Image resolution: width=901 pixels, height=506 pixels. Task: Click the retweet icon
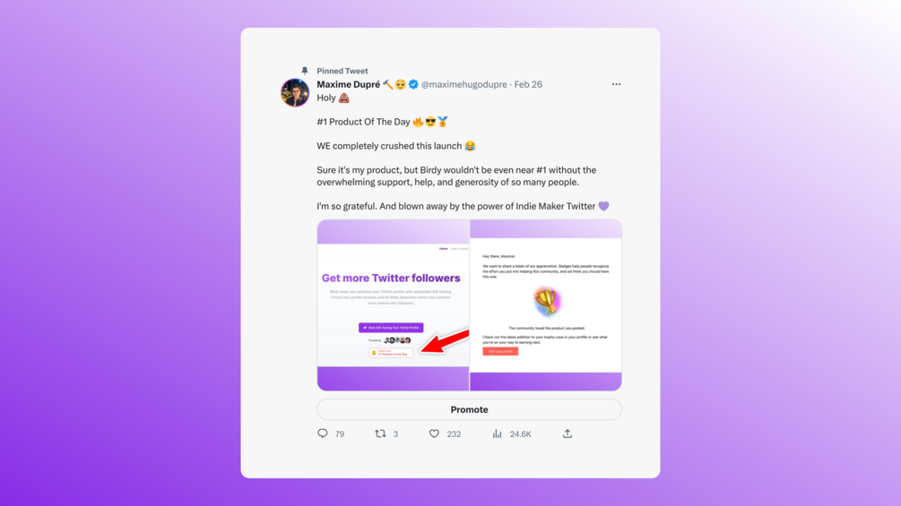[380, 433]
